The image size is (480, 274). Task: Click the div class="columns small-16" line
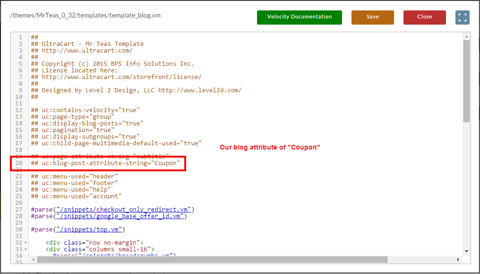[x=100, y=249]
